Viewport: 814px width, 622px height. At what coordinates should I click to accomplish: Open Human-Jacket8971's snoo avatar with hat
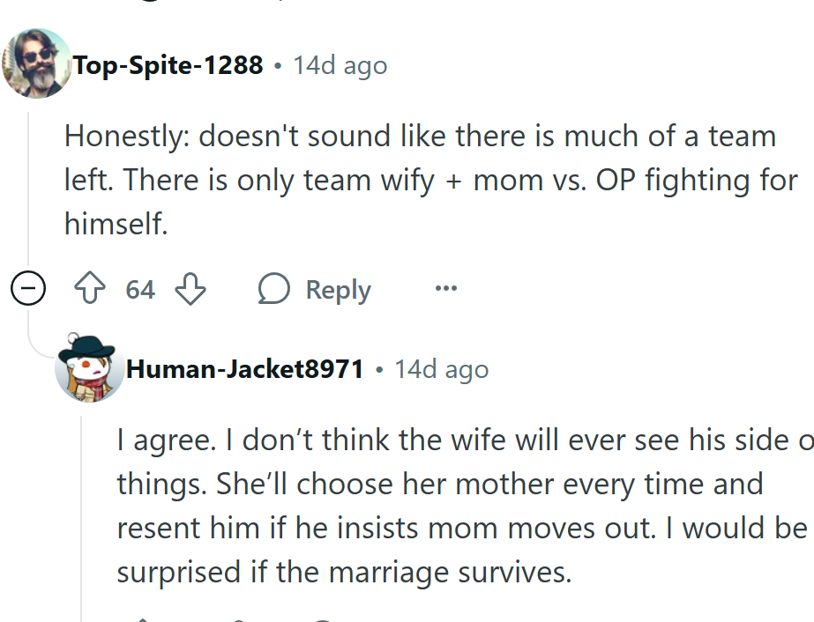pos(89,367)
